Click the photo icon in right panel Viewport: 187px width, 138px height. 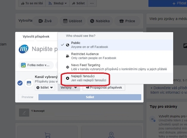click(x=185, y=46)
